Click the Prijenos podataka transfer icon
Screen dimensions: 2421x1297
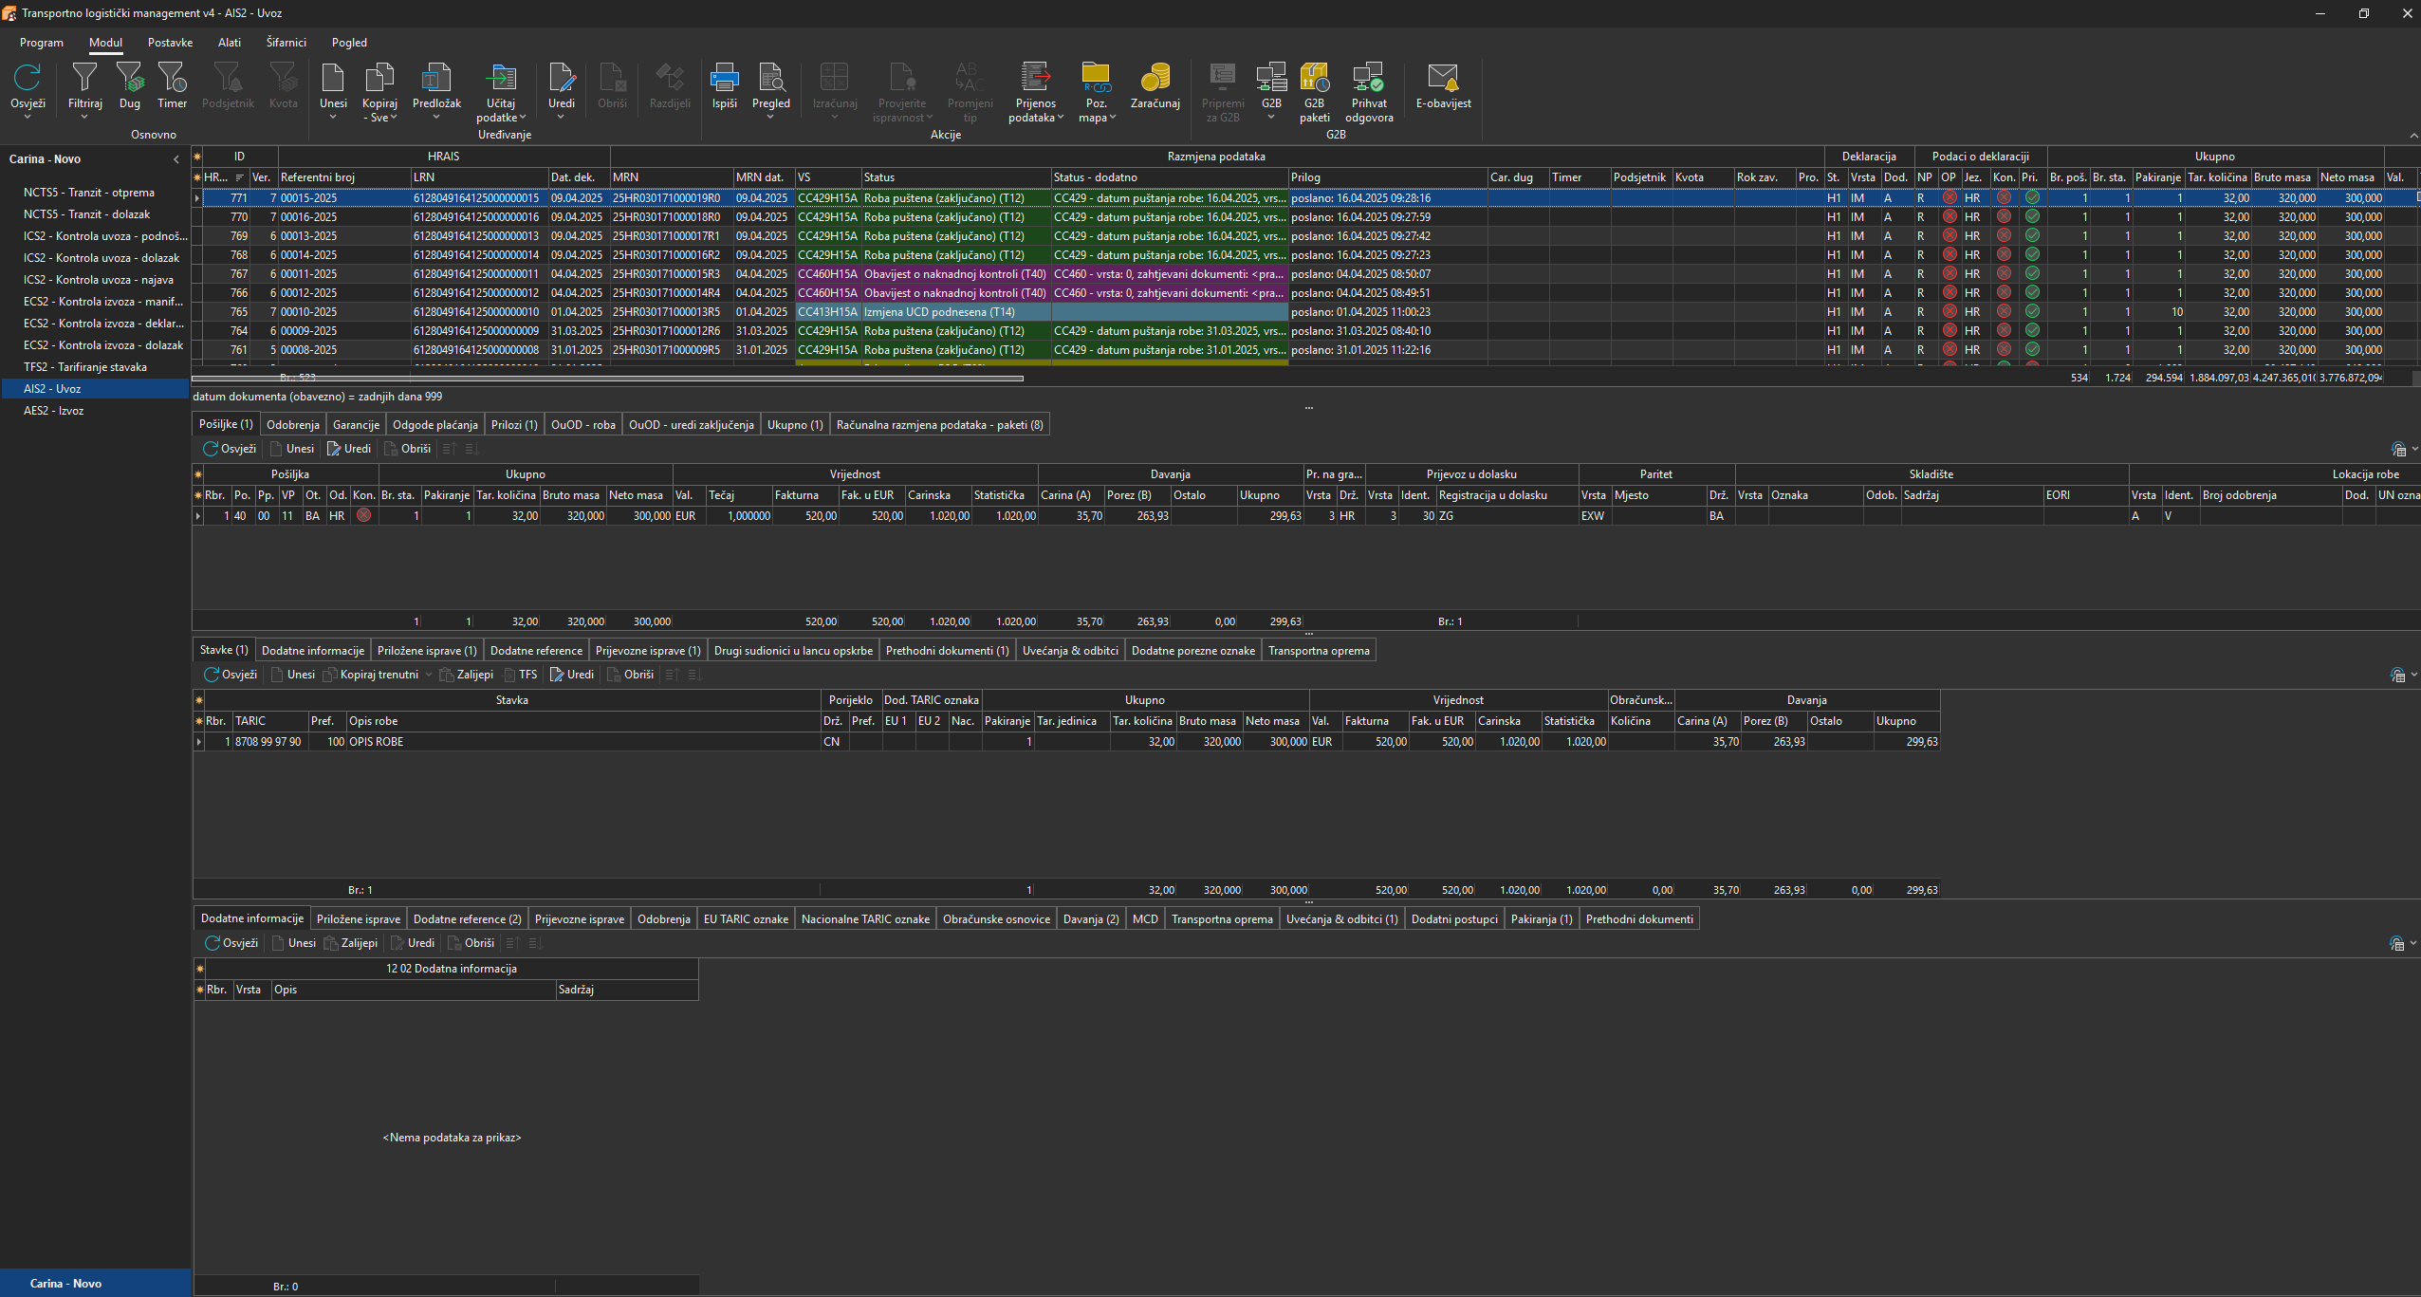(1035, 78)
